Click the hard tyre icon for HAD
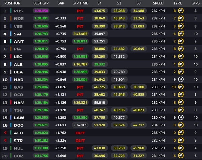The width and height of the screenshot is (202, 160). (x=181, y=79)
